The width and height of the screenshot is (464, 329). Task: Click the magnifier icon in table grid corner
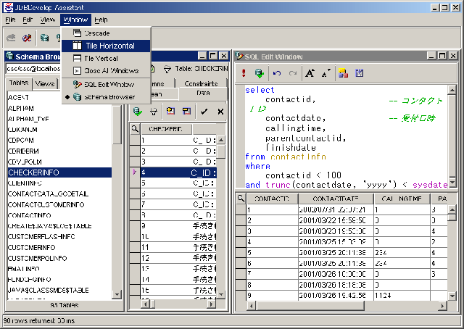tap(135, 128)
